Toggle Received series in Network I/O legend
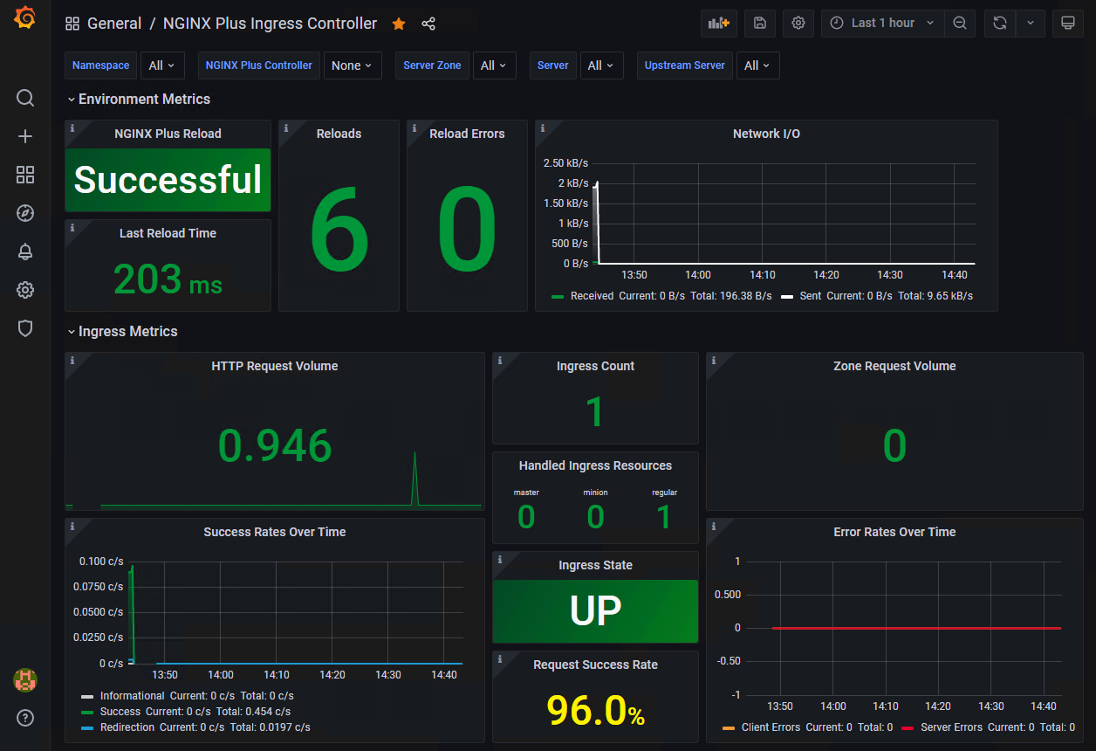Image resolution: width=1096 pixels, height=751 pixels. pyautogui.click(x=592, y=296)
